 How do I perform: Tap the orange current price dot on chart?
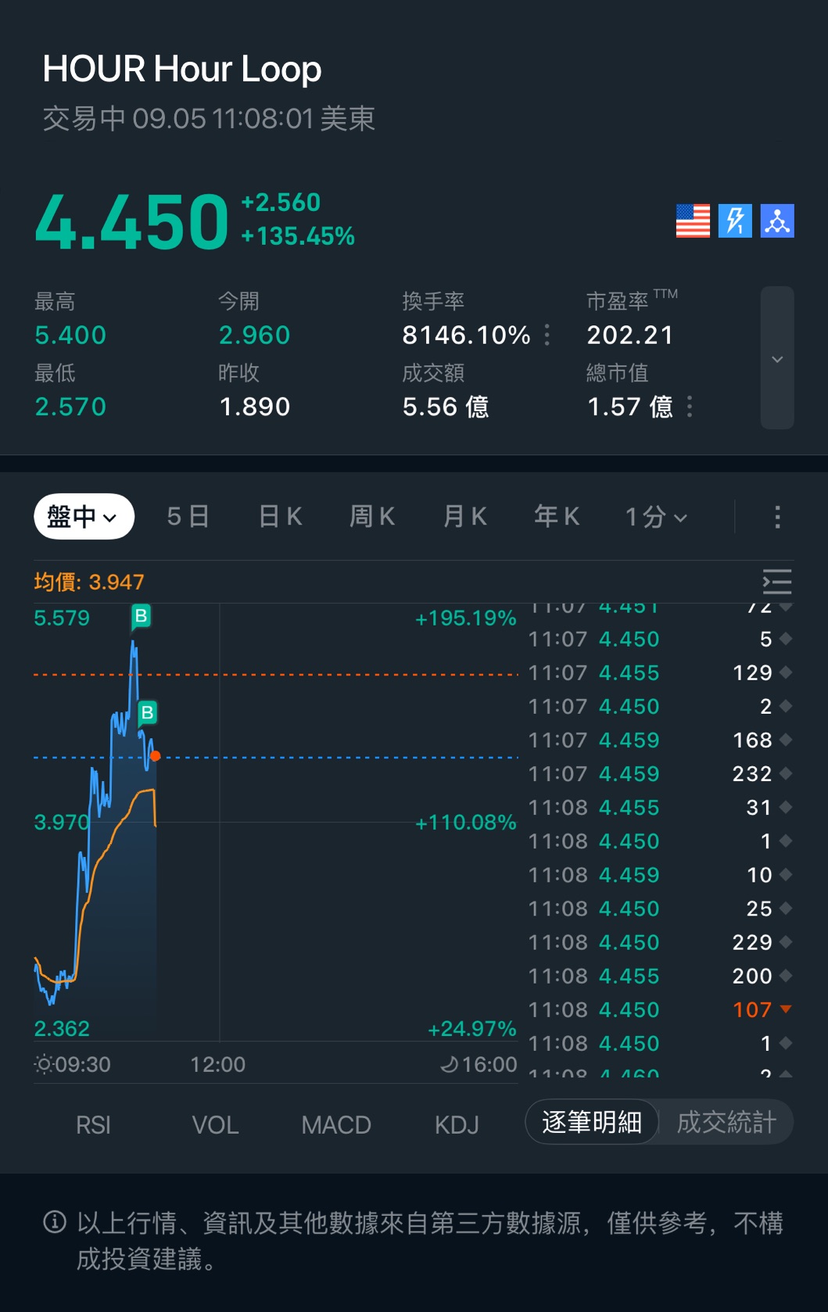tap(155, 755)
